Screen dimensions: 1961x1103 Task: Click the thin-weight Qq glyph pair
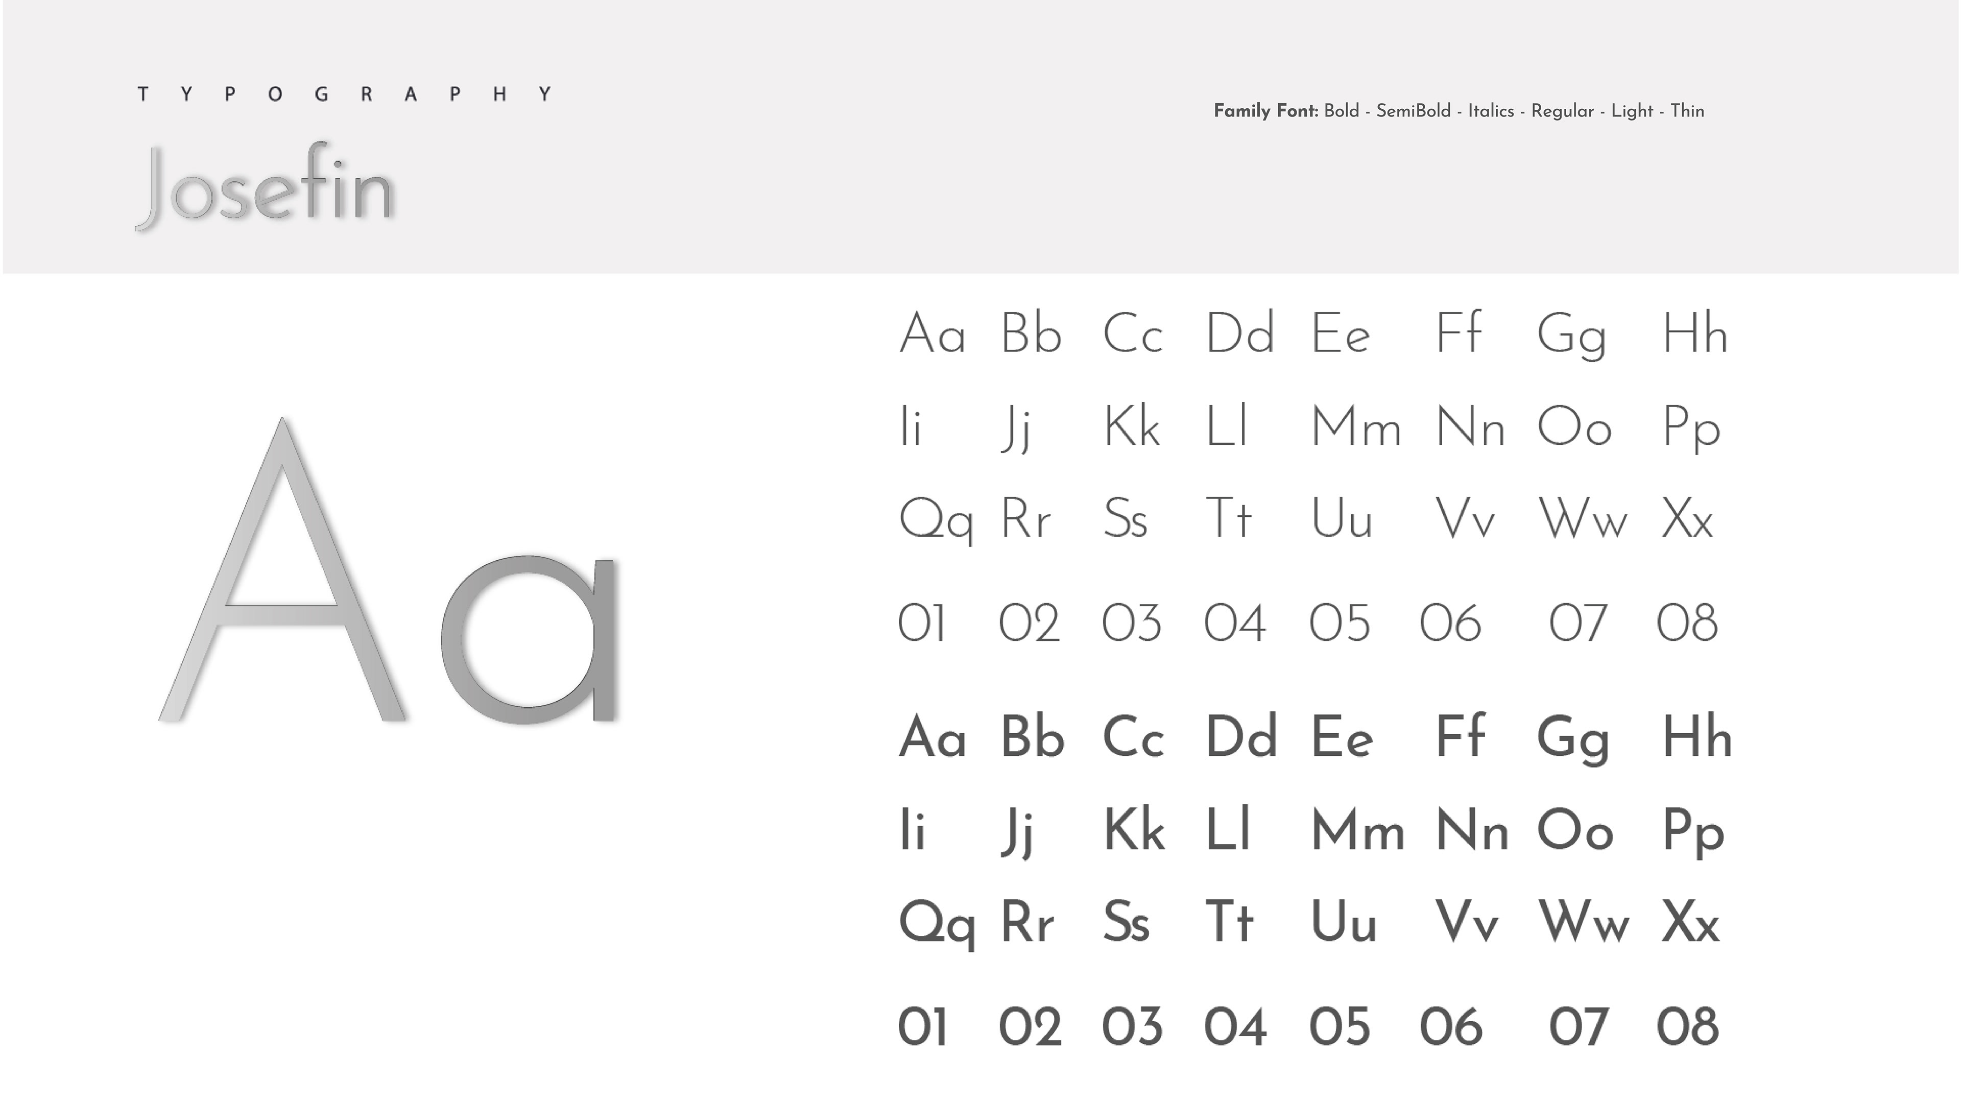click(936, 521)
